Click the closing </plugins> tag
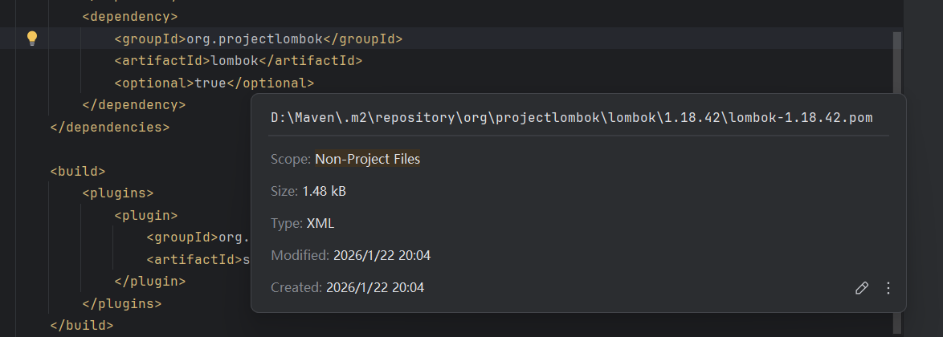Screen dimensions: 943x337 [122, 303]
